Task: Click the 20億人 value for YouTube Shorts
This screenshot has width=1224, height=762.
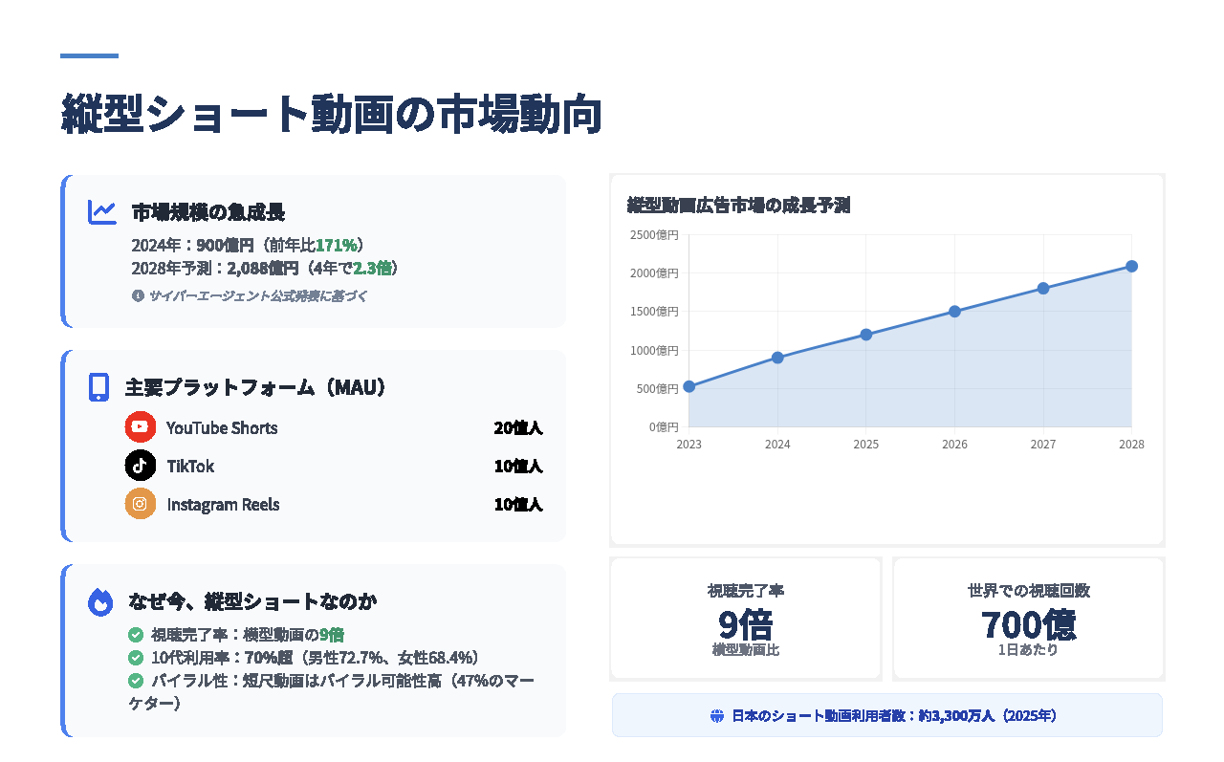Action: click(517, 427)
